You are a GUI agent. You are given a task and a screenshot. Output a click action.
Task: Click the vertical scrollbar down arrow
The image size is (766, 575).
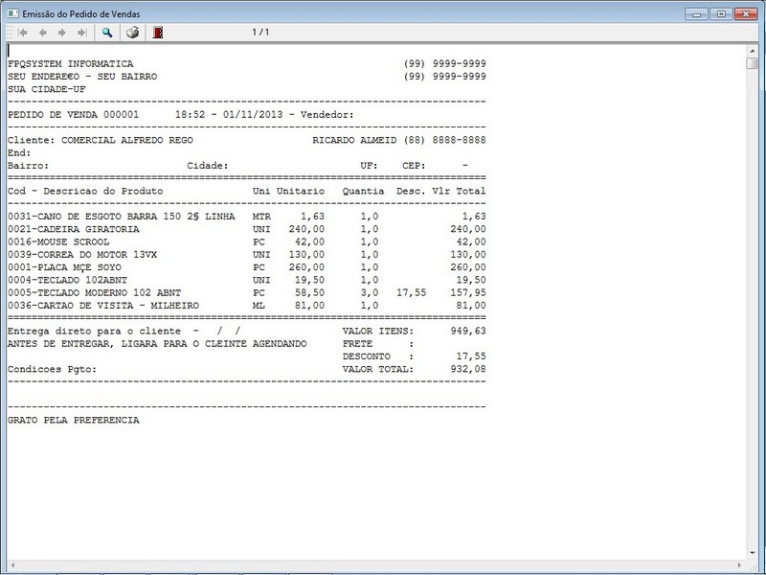(x=752, y=553)
